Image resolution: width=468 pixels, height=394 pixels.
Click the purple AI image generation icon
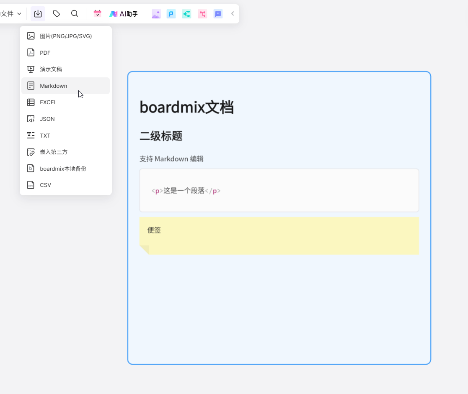tap(156, 14)
